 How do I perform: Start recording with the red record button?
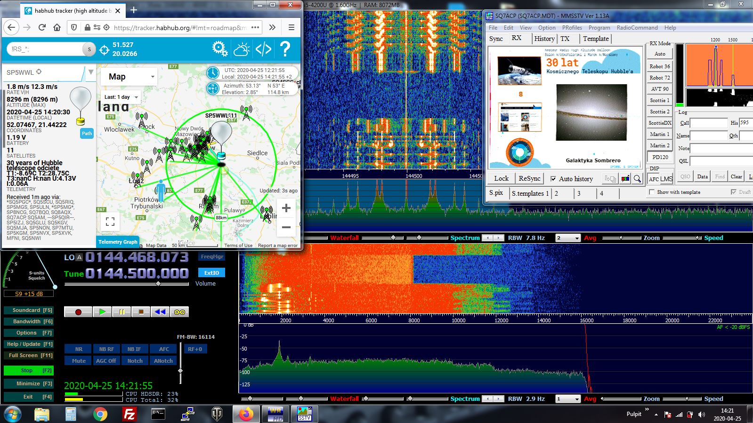click(x=78, y=312)
